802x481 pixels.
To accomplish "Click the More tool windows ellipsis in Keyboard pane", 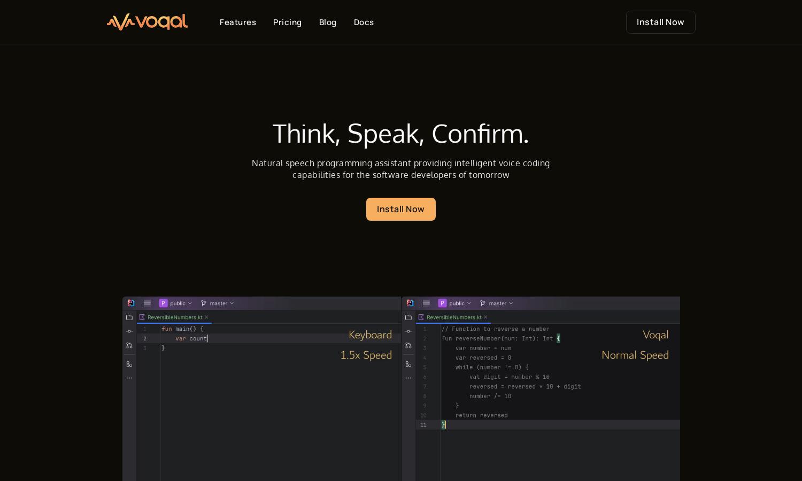I will click(129, 378).
